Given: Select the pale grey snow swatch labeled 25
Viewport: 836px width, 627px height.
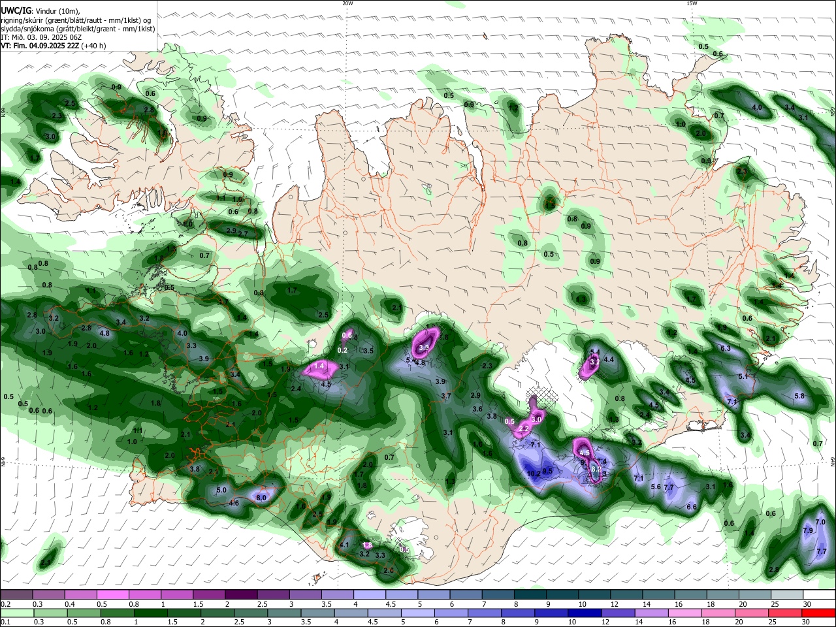Looking at the screenshot, I should click(788, 595).
